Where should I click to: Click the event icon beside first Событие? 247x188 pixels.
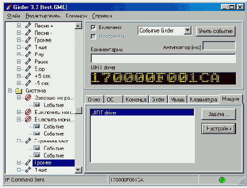[x=37, y=105]
